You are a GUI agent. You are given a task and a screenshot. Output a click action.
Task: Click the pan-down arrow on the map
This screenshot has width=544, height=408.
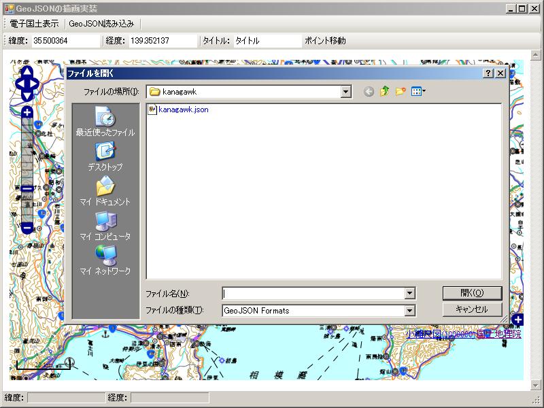pyautogui.click(x=26, y=96)
